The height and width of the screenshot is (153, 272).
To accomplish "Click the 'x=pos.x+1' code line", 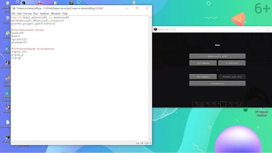I will 19,52.
